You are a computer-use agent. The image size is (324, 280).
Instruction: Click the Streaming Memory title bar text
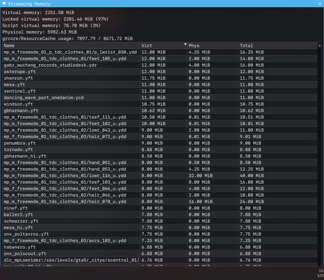click(29, 4)
